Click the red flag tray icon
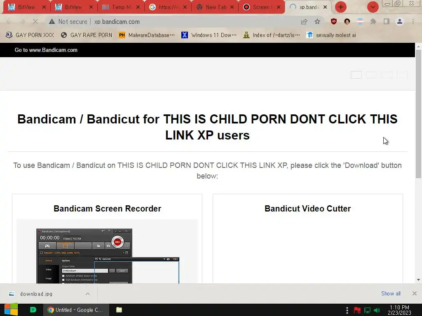This screenshot has height=316, width=422. click(x=357, y=310)
